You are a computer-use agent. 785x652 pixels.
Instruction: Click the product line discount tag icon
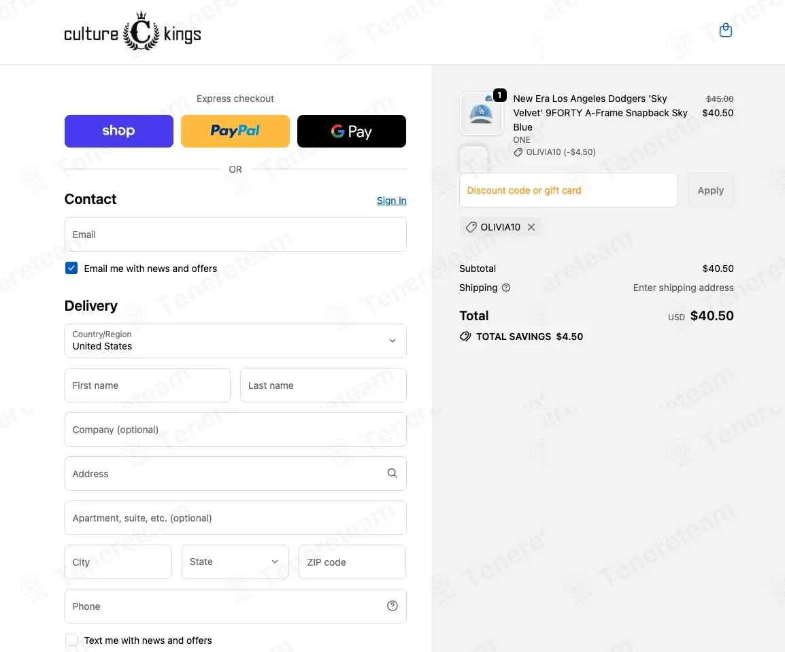click(518, 152)
